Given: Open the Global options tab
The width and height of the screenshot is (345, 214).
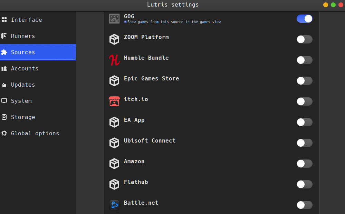Looking at the screenshot, I should (38, 133).
